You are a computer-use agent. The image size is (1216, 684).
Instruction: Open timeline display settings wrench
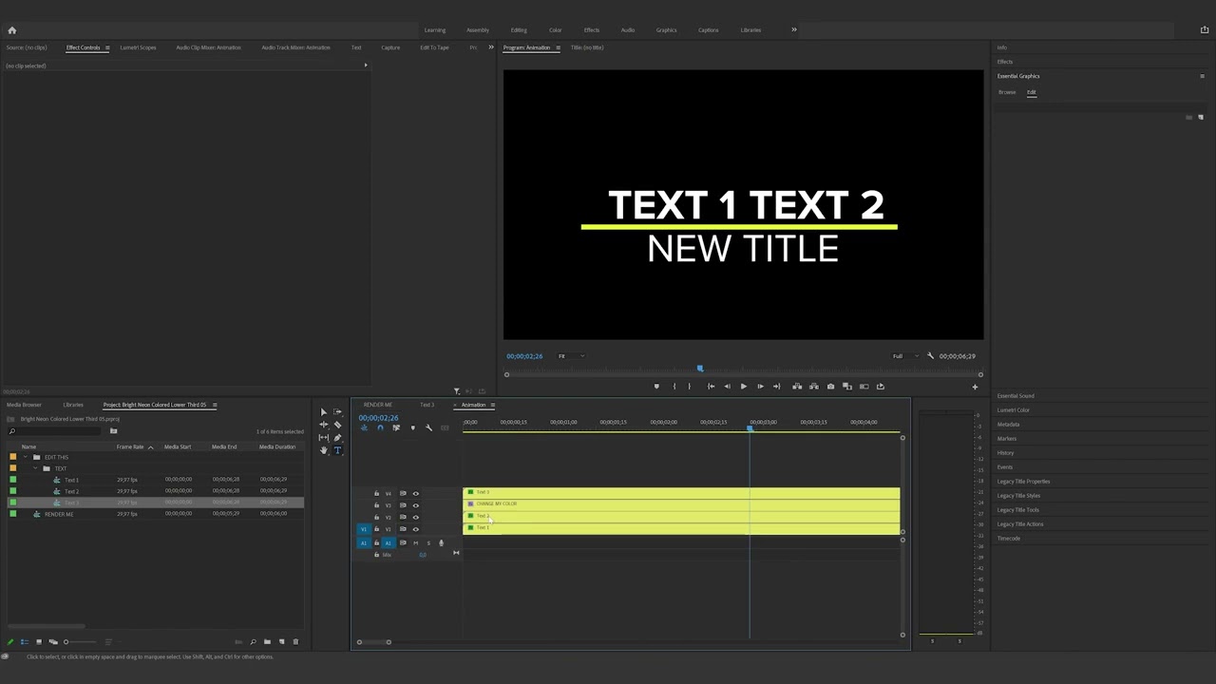tap(428, 428)
